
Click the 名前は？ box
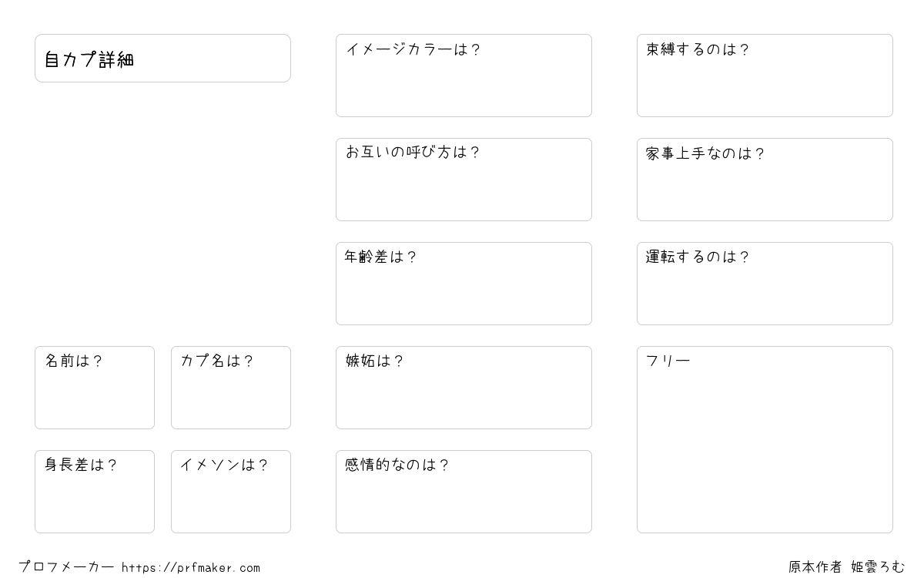pos(95,388)
